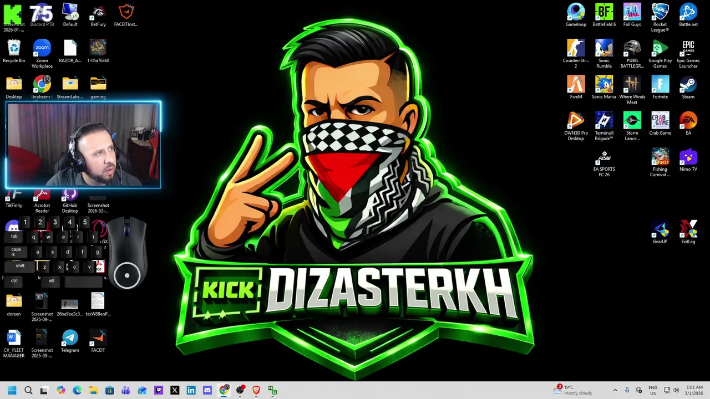Screen dimensions: 710x399
Task: Open the weather widget showing 19°C
Action: click(573, 390)
